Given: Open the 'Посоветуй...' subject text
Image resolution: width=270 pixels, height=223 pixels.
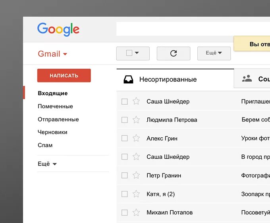Looking at the screenshot, I should 256,213.
